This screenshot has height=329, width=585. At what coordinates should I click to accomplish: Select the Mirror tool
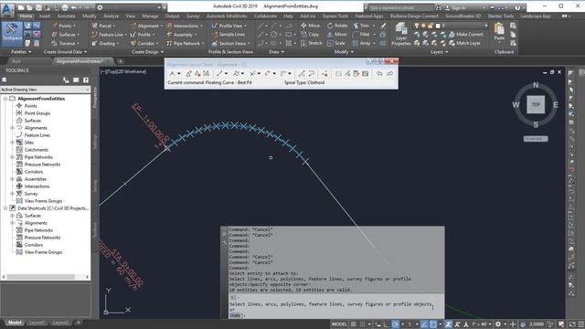pos(337,35)
